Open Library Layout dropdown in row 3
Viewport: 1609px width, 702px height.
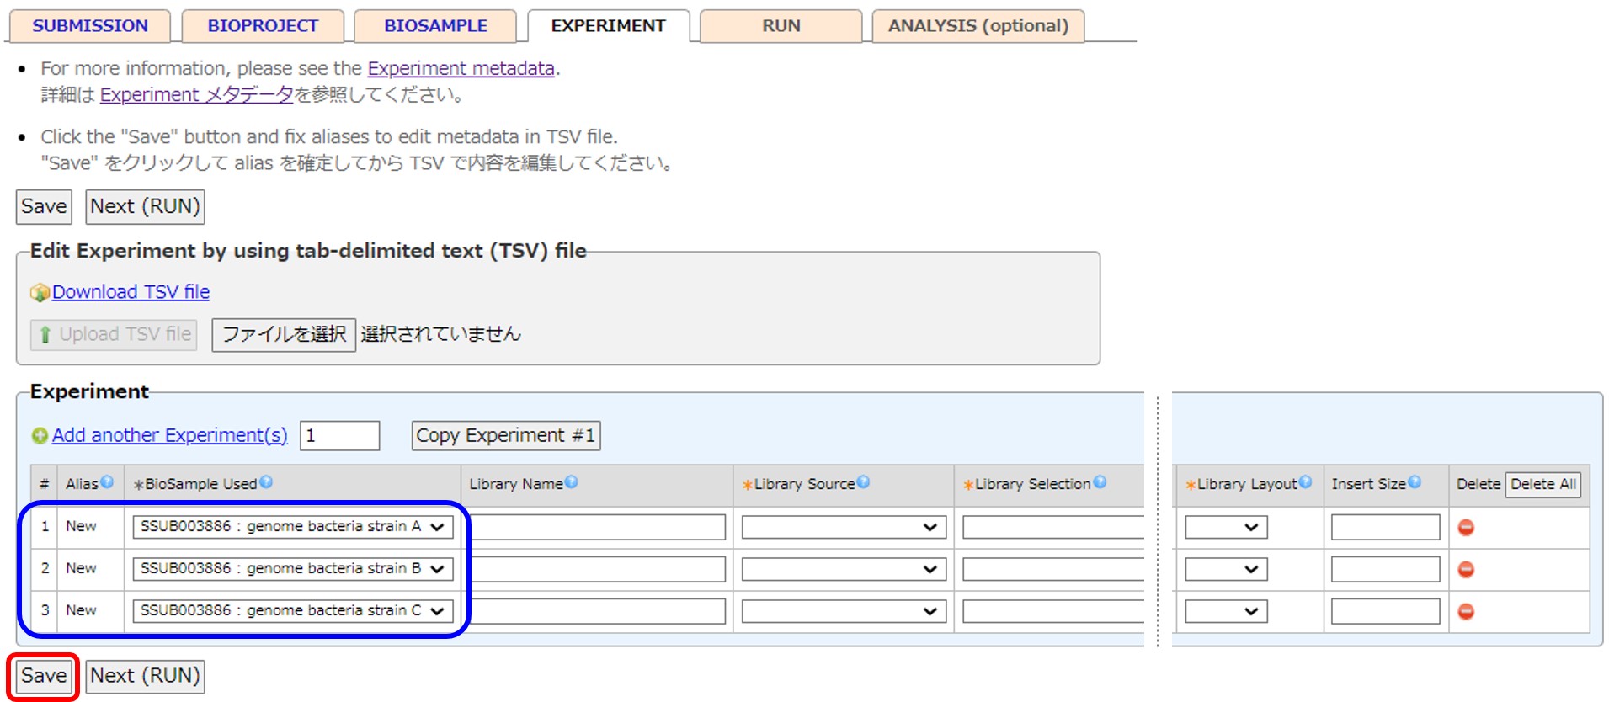pos(1225,612)
